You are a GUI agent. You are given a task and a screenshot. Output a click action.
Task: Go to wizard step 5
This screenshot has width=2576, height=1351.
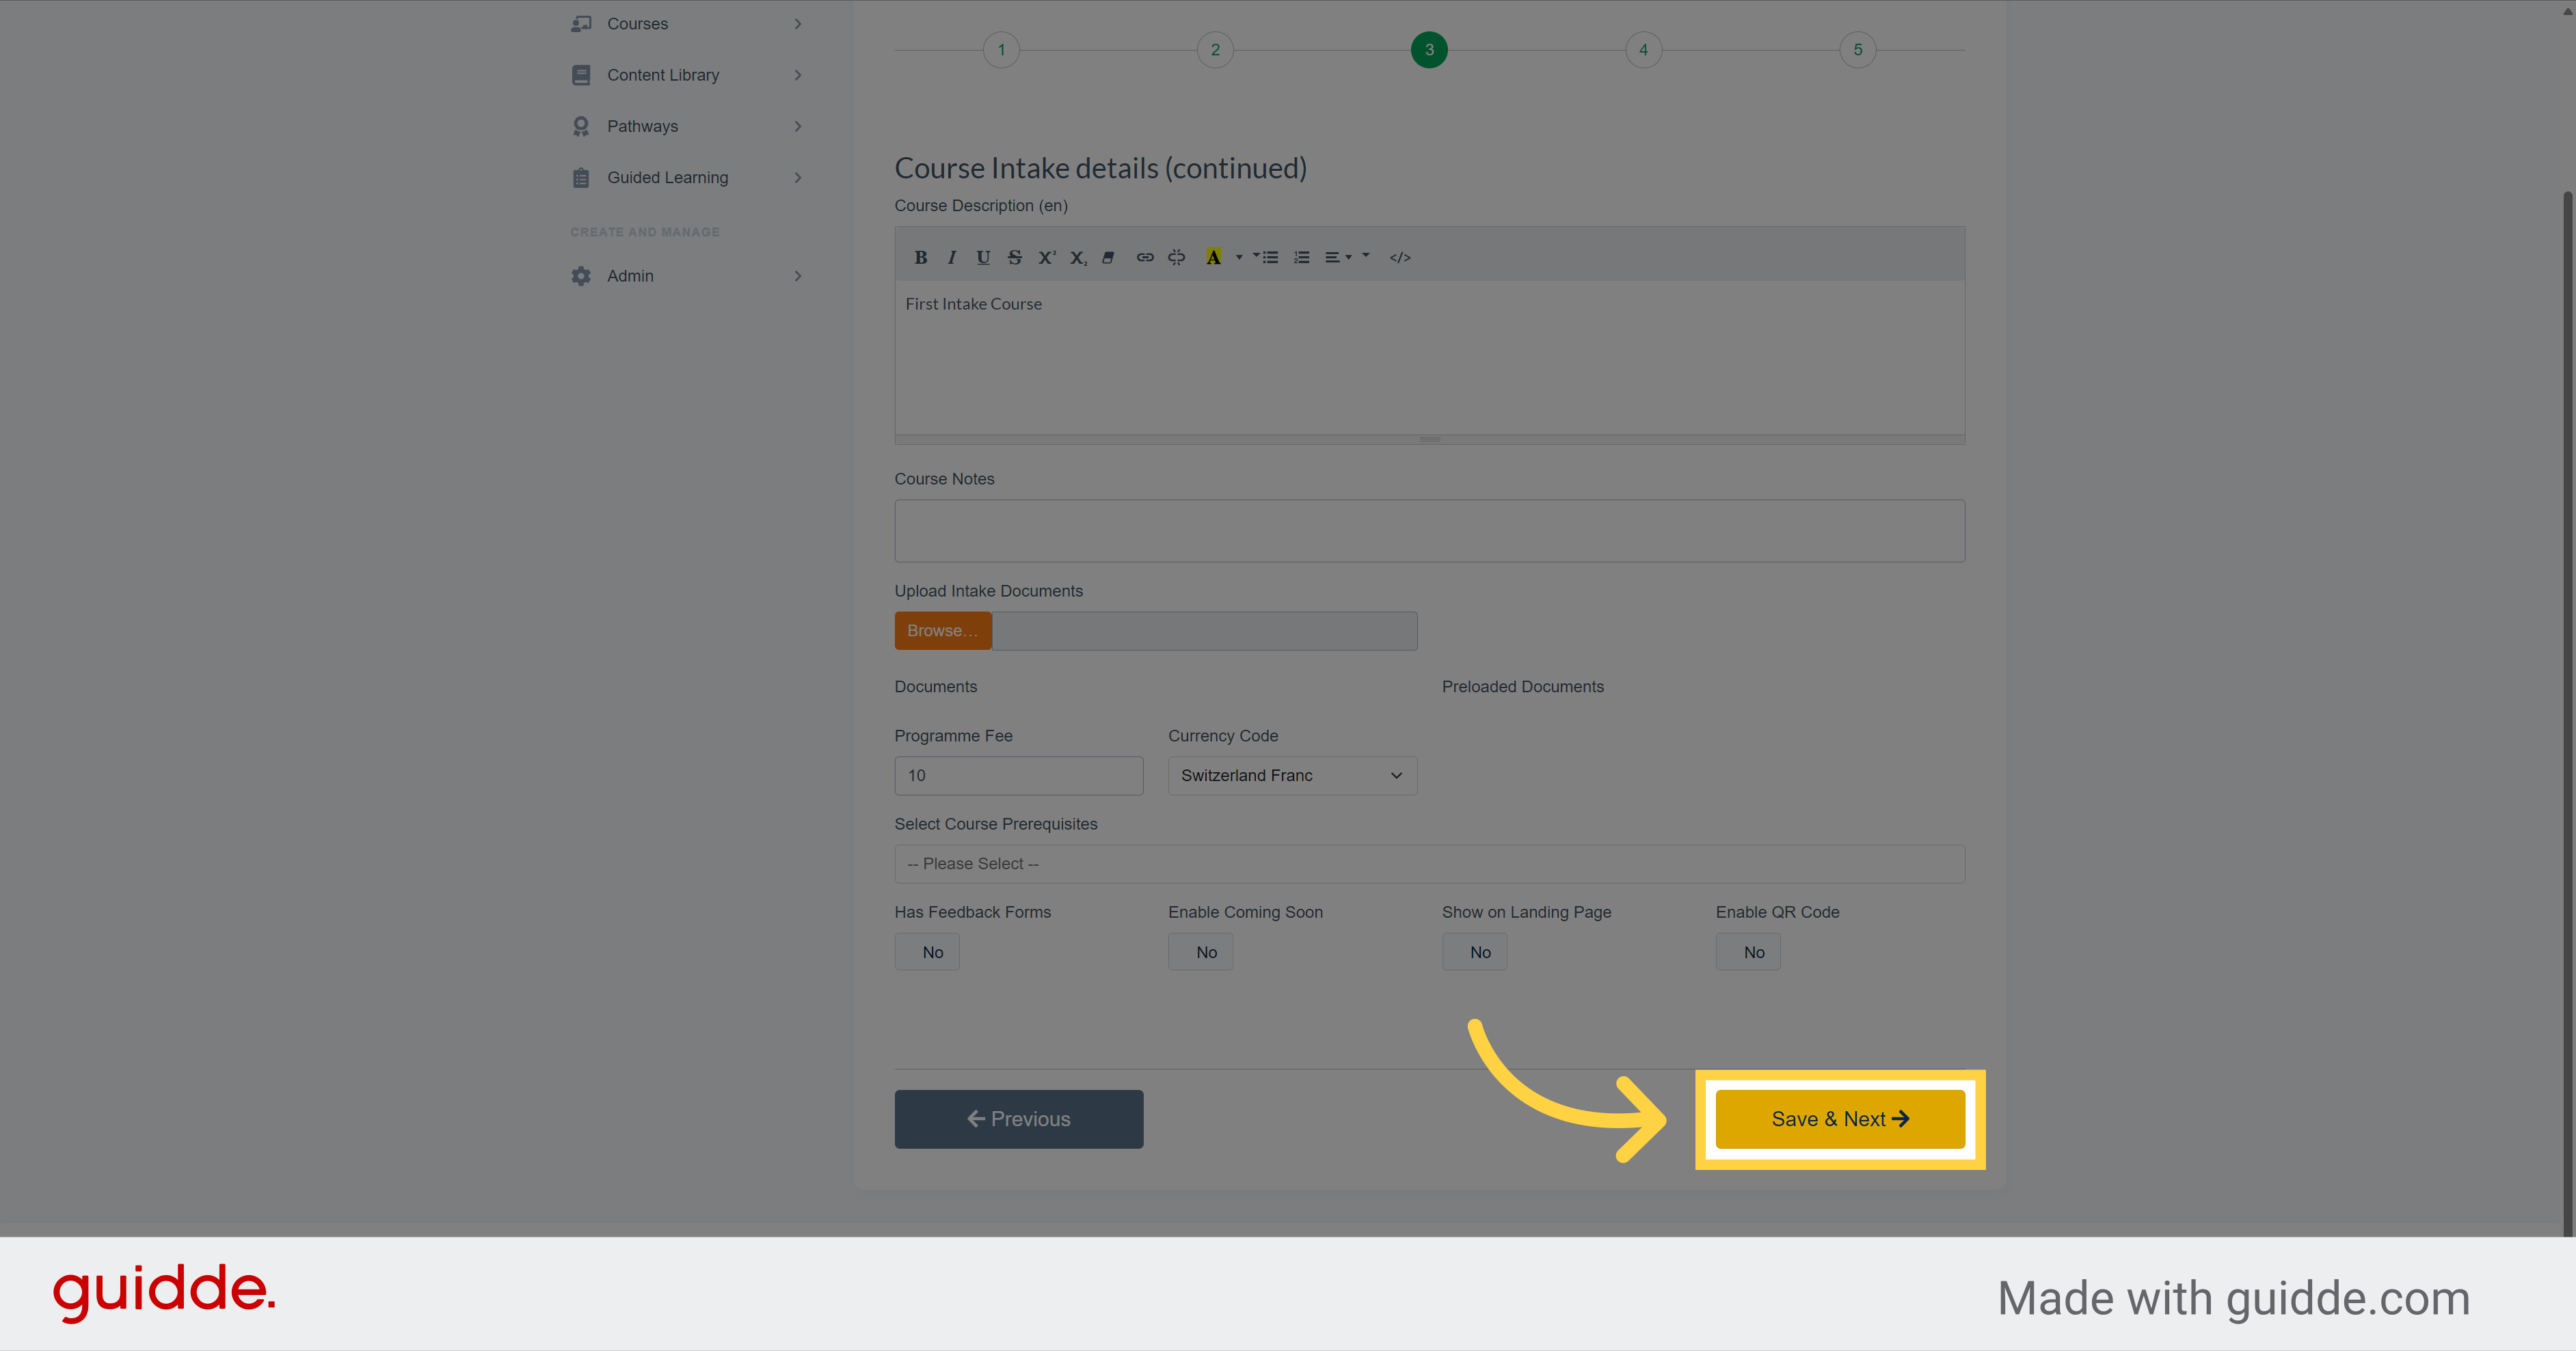tap(1857, 50)
